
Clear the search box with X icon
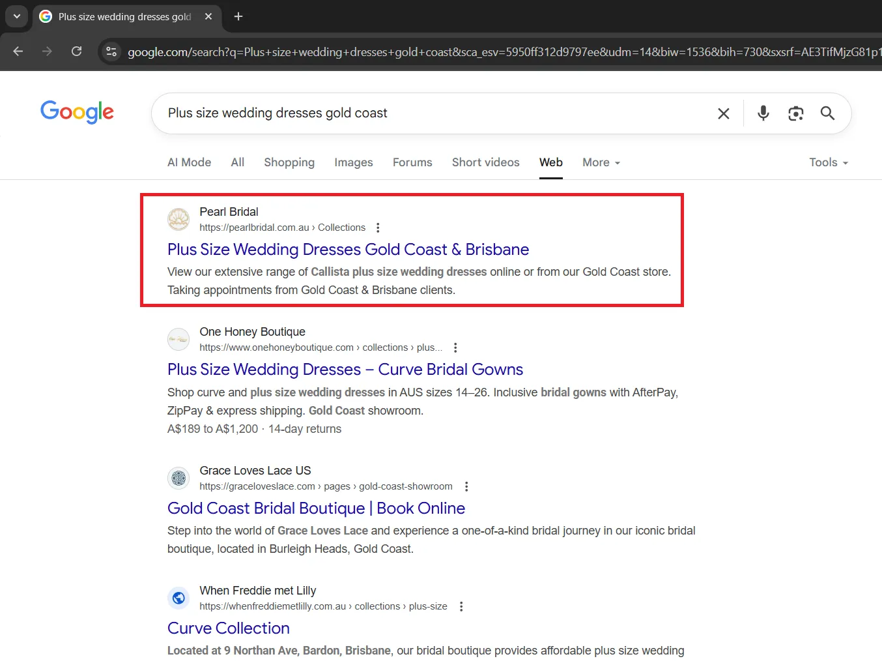723,113
